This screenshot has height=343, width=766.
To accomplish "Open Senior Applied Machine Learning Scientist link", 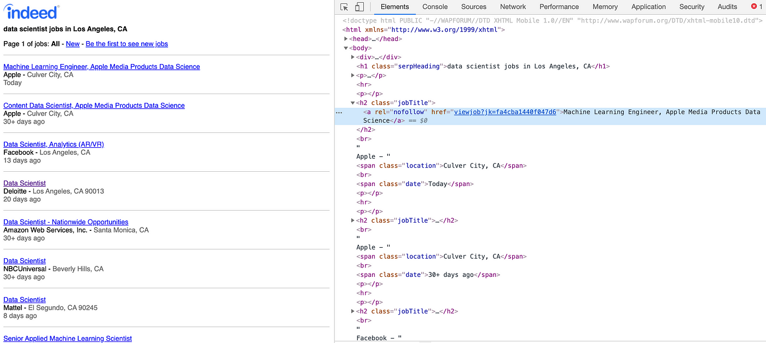I will pos(68,339).
